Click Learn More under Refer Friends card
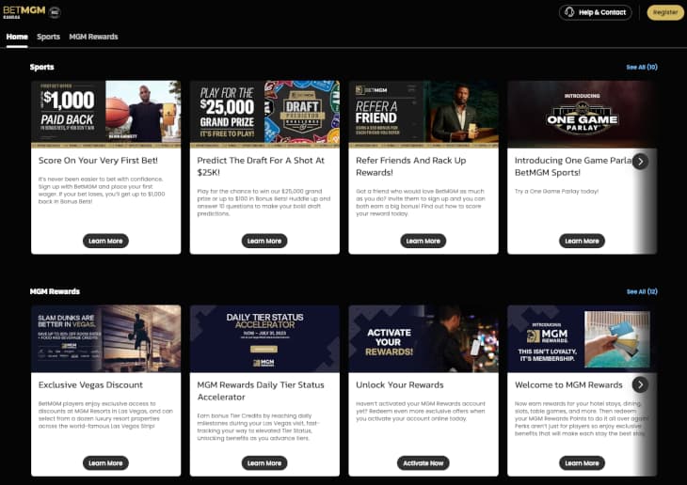Viewport: 687px width, 485px height. [423, 241]
